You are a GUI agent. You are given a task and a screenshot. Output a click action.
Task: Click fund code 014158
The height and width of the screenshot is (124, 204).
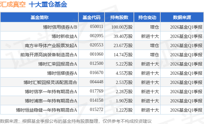pyautogui.click(x=97, y=100)
